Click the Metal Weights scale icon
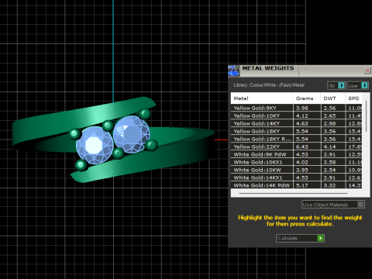Screen dimensions: 372x279 tap(234, 71)
